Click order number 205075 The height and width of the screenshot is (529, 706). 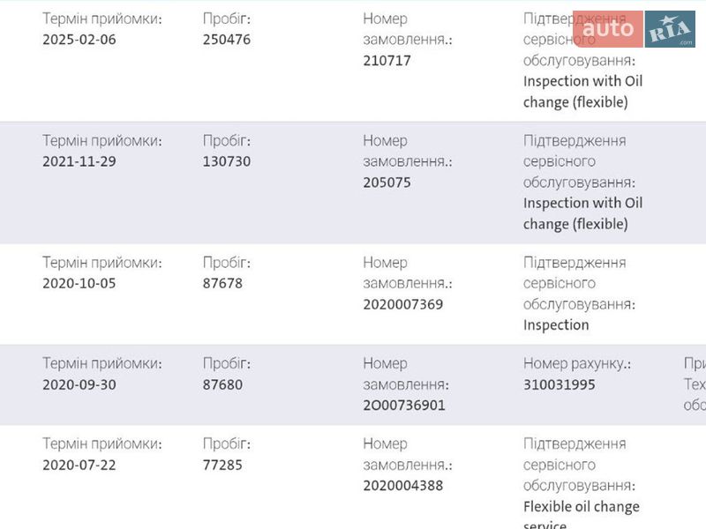point(387,183)
